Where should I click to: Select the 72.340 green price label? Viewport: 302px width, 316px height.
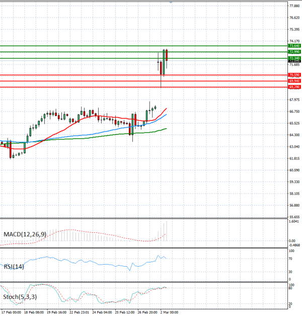click(294, 58)
